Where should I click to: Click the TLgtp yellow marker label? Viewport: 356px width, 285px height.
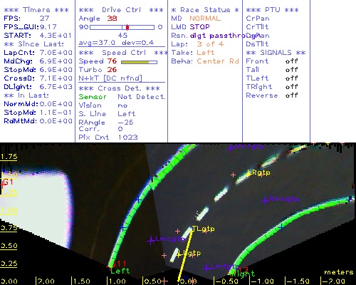(203, 229)
